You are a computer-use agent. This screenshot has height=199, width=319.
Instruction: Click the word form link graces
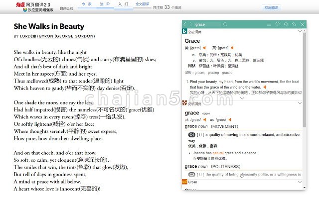pyautogui.click(x=199, y=73)
